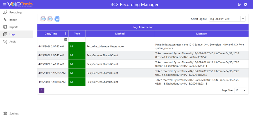
Task: Toggle the hamburger navigation menu
Action: [x=4, y=4]
